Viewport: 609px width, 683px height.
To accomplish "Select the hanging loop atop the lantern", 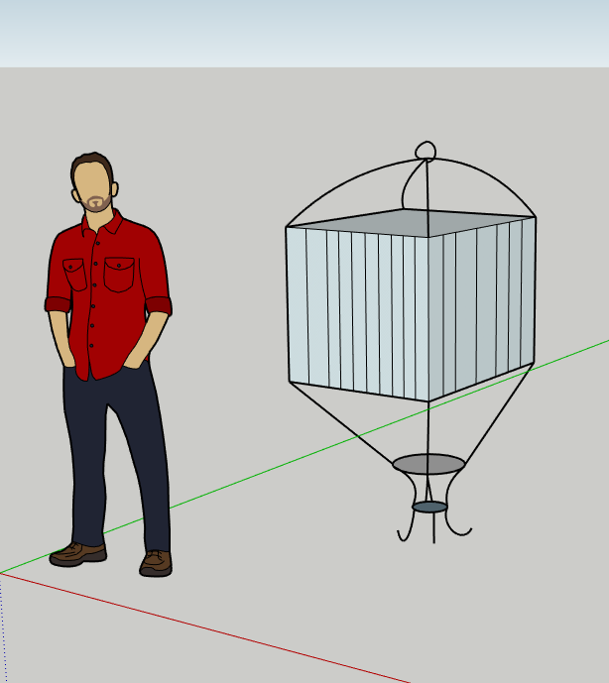I will 426,151.
